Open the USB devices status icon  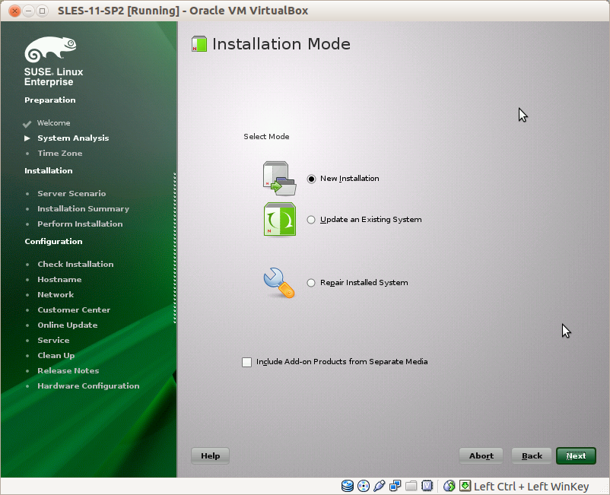point(379,486)
